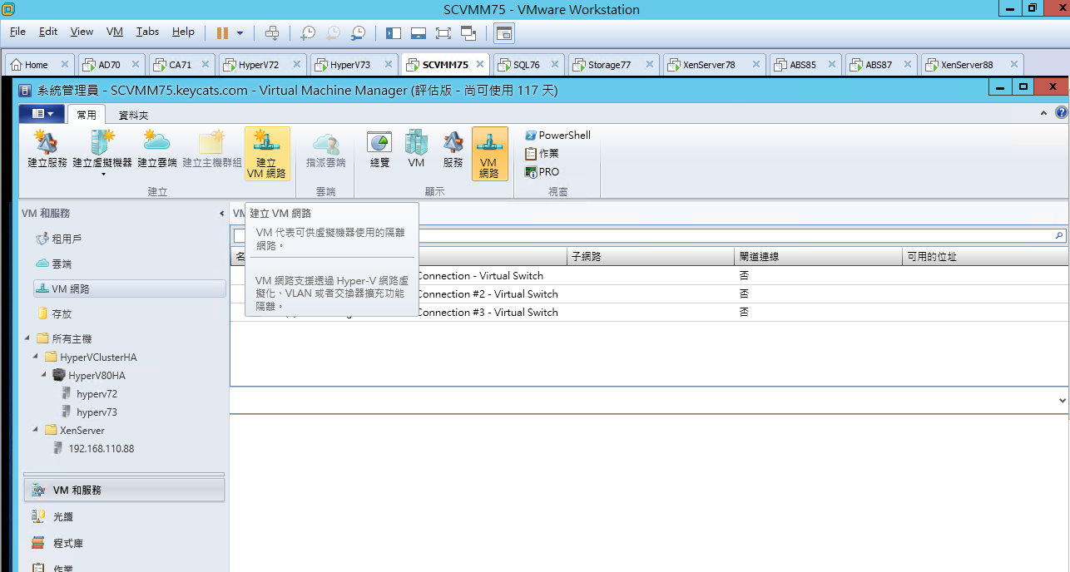Sort by the 可用的位址 column header
This screenshot has height=572, width=1070.
click(x=985, y=257)
